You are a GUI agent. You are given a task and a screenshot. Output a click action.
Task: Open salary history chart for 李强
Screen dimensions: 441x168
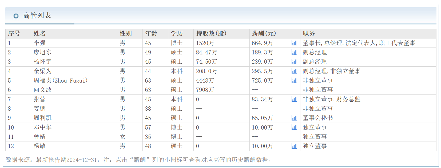tap(294, 43)
